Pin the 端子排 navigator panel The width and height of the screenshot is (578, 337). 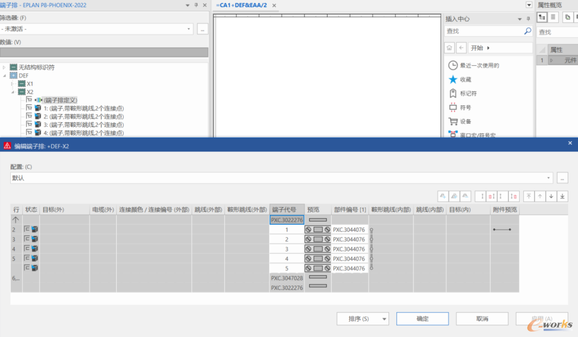[x=196, y=5]
